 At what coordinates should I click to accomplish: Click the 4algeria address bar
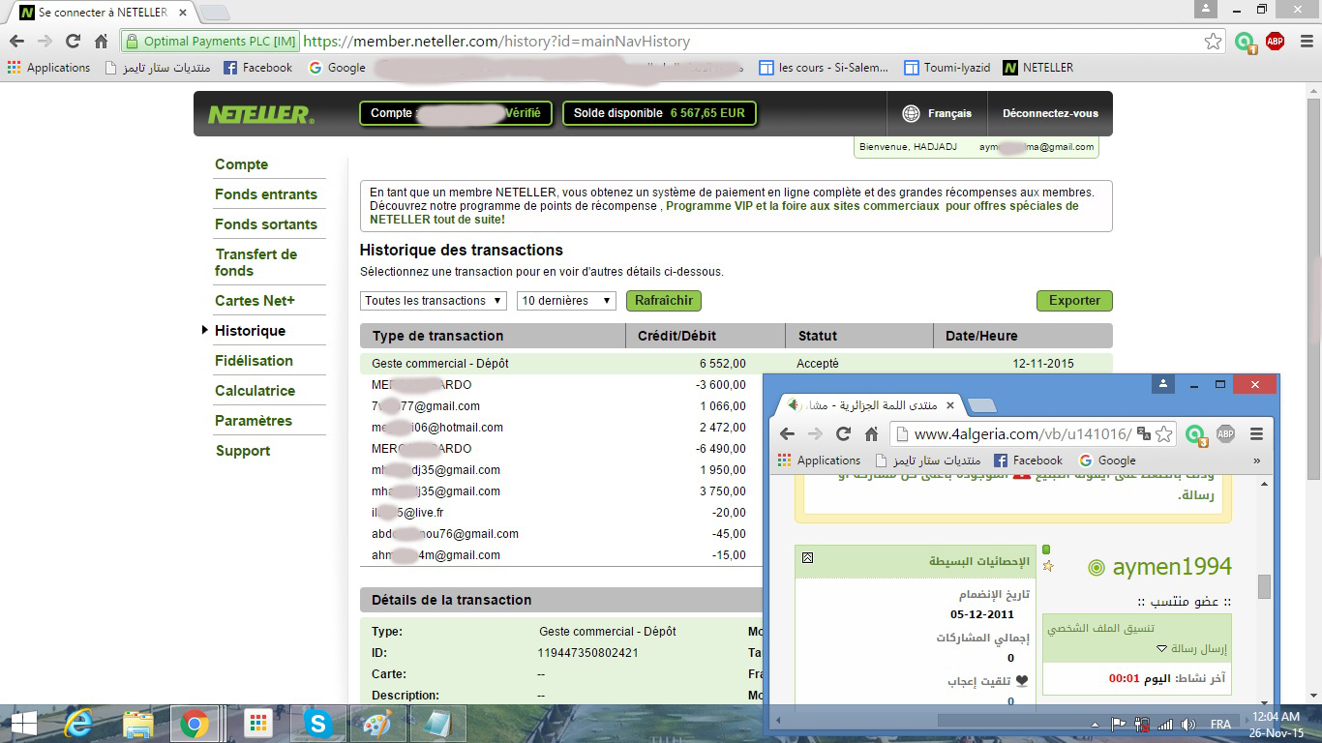pos(1016,434)
